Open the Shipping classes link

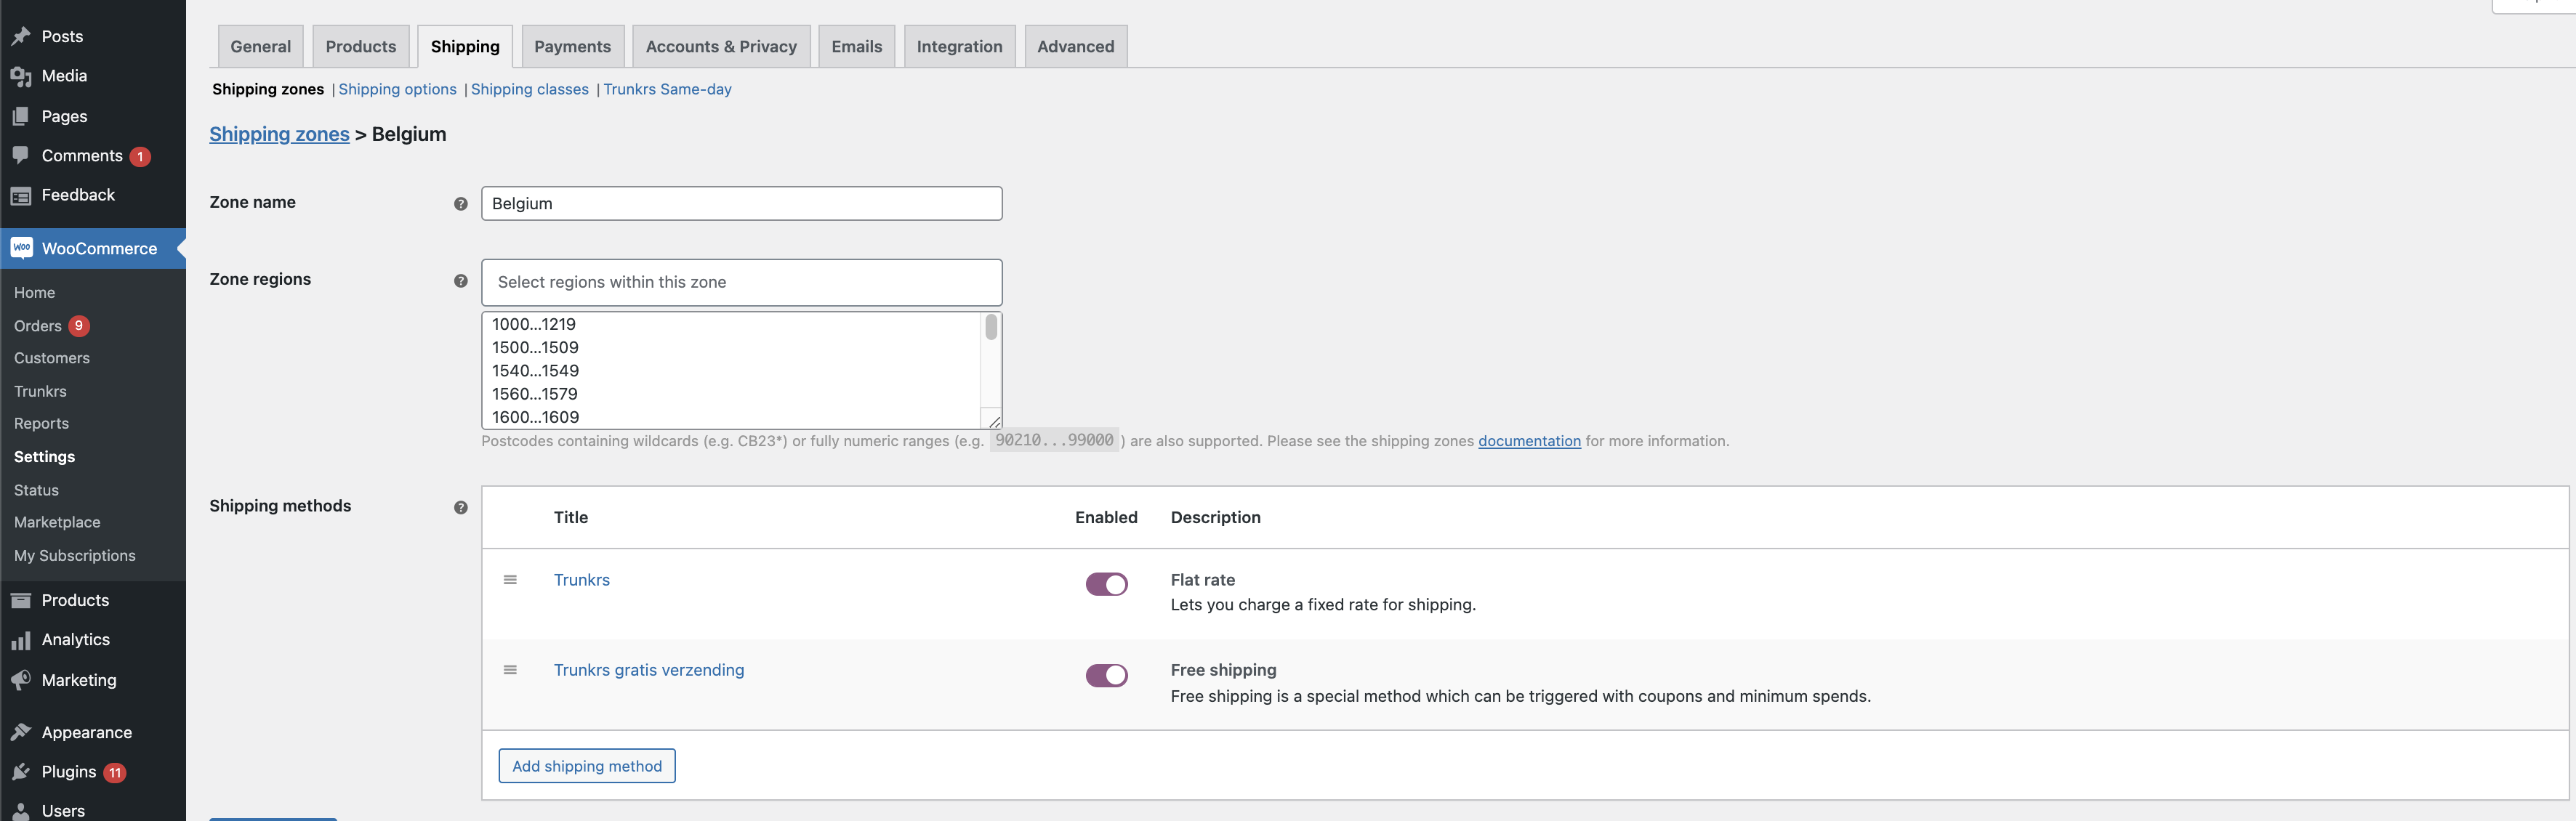529,89
